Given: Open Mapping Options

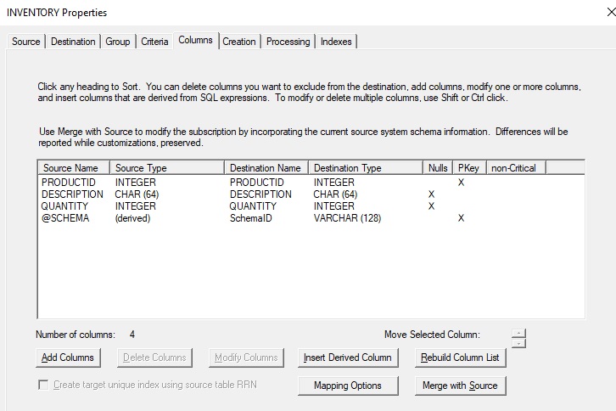Looking at the screenshot, I should pos(348,386).
